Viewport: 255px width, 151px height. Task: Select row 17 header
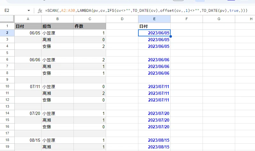click(x=7, y=133)
